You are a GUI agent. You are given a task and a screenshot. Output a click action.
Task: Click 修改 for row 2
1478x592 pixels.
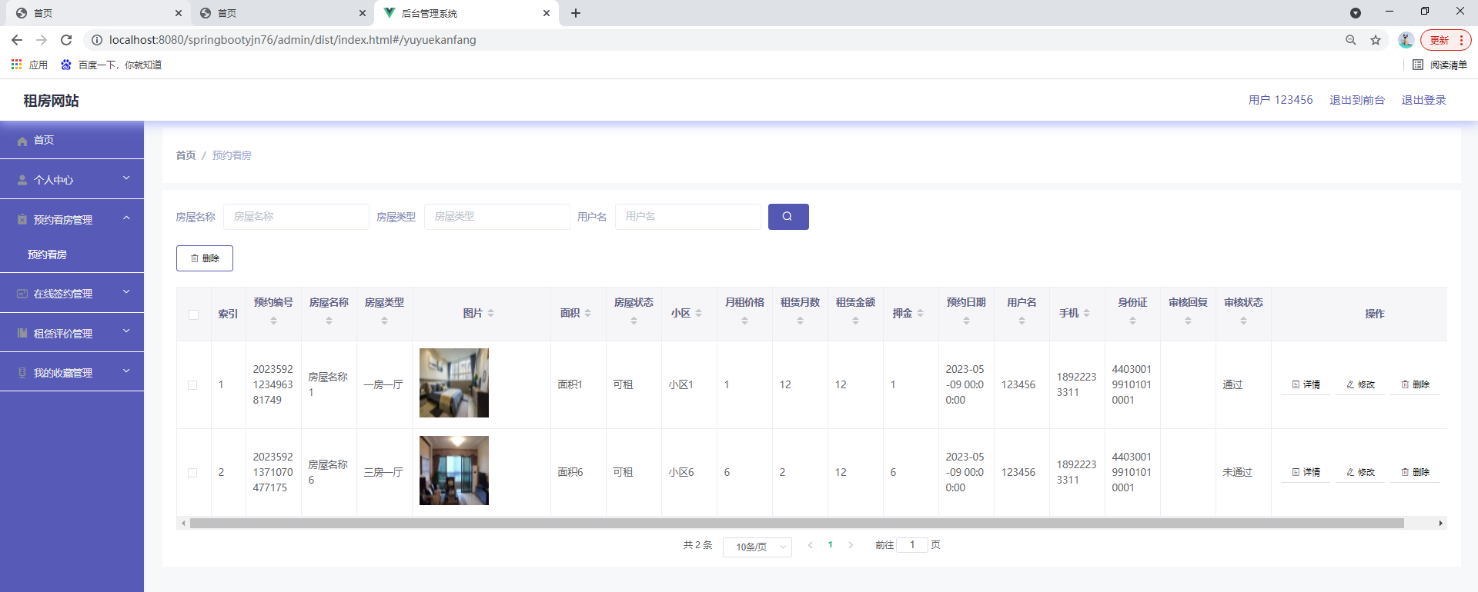click(x=1360, y=472)
